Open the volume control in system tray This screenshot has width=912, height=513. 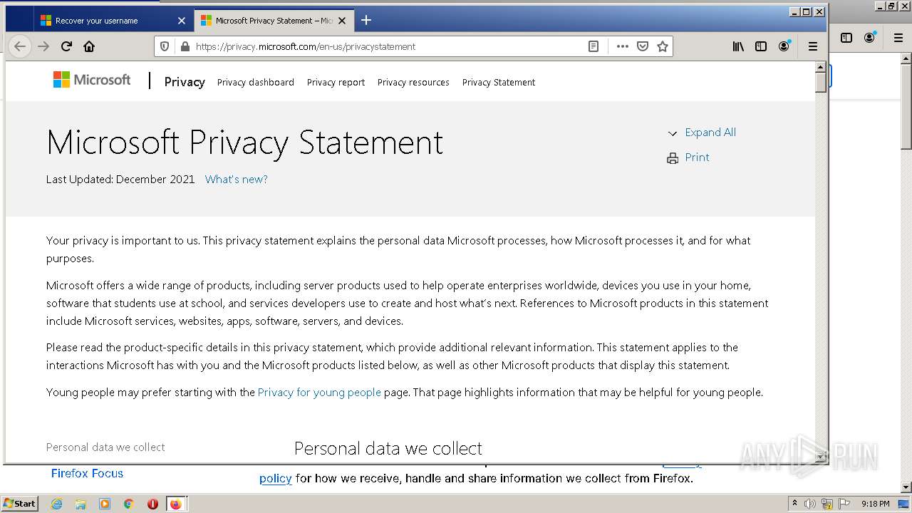810,504
